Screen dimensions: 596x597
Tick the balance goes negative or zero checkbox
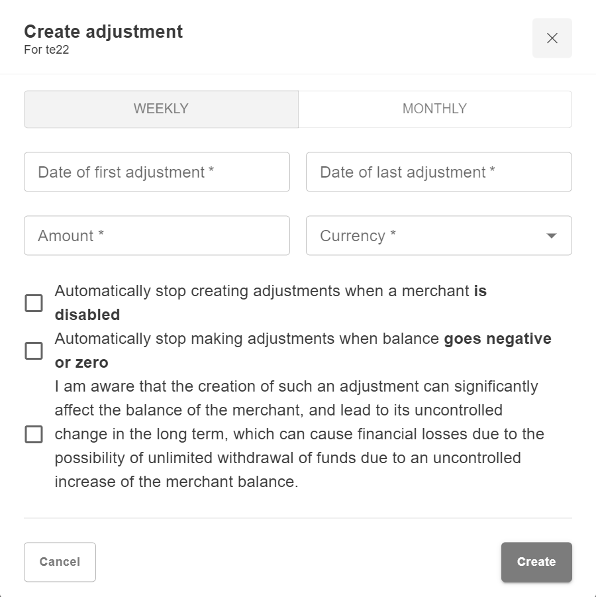tap(34, 351)
